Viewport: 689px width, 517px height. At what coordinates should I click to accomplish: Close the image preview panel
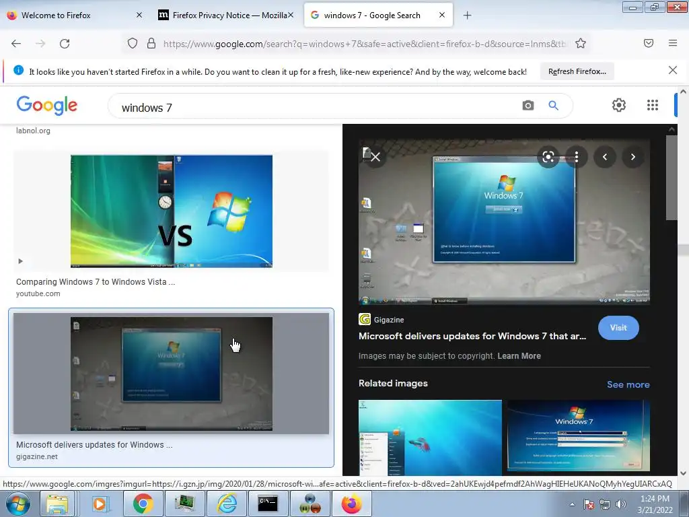375,157
